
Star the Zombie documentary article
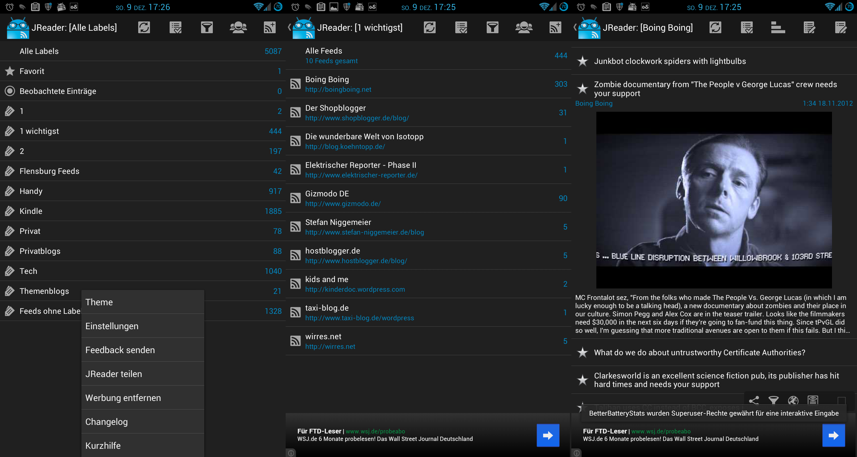pos(582,88)
